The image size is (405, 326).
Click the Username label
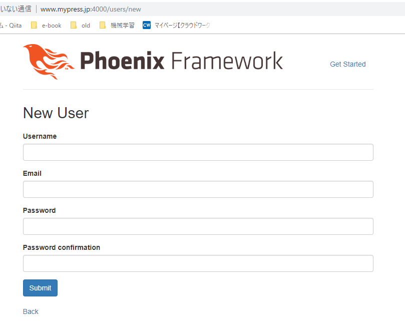point(40,136)
